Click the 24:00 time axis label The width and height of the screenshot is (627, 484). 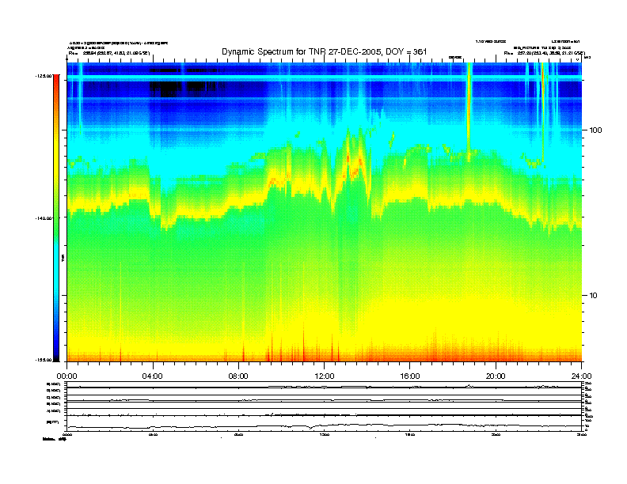click(581, 376)
